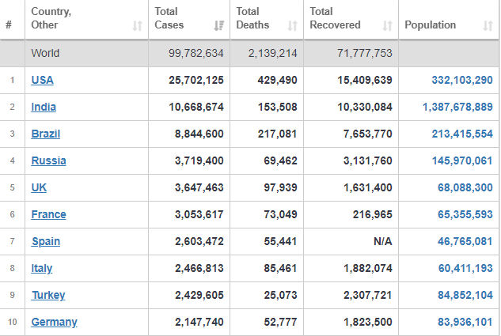Viewport: 501px width, 336px height.
Task: Open UK population 68,088,300 link
Action: 465,187
